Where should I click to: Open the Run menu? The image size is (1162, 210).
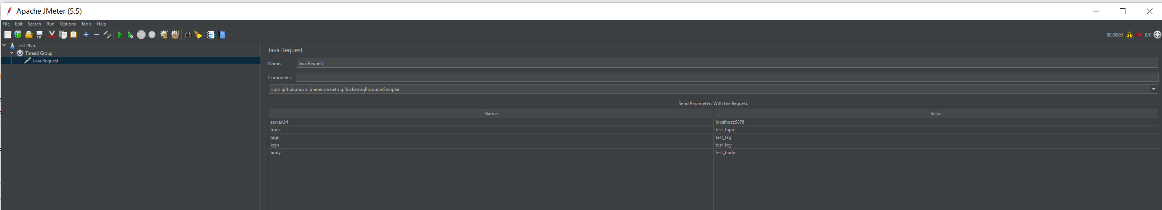50,24
